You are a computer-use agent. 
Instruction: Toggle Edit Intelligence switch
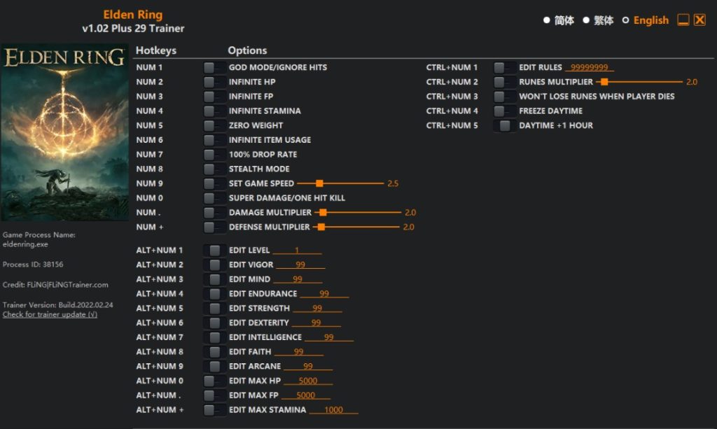click(214, 337)
